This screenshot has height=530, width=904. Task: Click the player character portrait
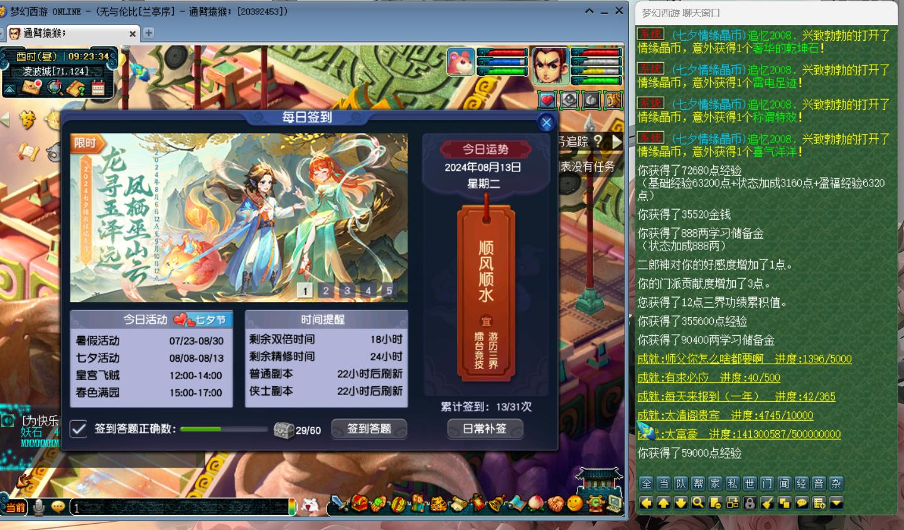[x=550, y=65]
